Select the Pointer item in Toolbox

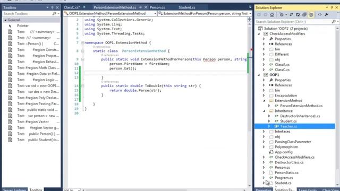(22, 25)
